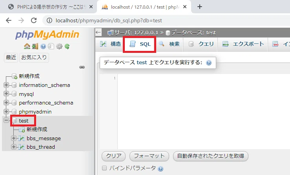This screenshot has height=175, width=290.
Task: Click the bbs_thread table icon
Action: click(x=22, y=147)
